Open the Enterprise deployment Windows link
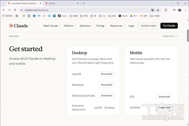Viewport: 189px width, 126px height. coord(109,108)
